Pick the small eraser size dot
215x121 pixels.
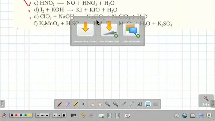click(x=55, y=116)
